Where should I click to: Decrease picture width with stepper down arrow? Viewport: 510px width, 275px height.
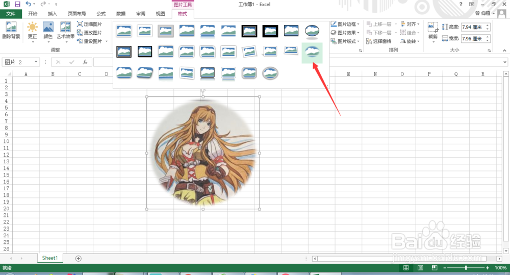(x=488, y=41)
